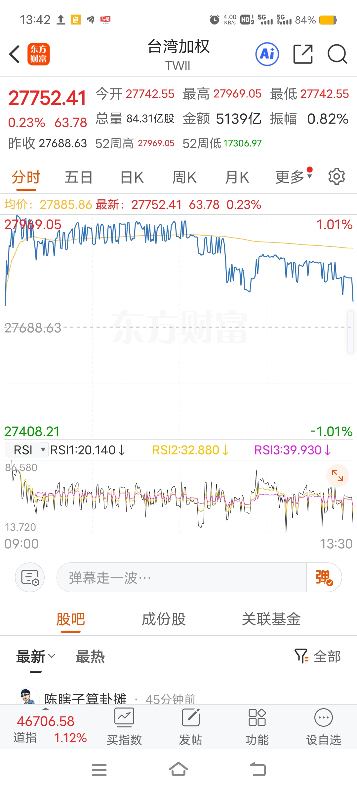Open the 全部 filter
The height and width of the screenshot is (791, 357).
coord(318,656)
